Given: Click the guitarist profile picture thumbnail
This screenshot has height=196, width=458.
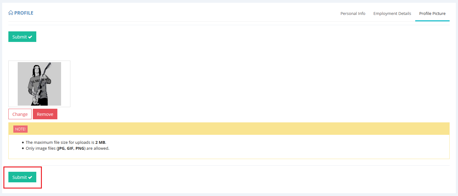Looking at the screenshot, I should tap(39, 84).
